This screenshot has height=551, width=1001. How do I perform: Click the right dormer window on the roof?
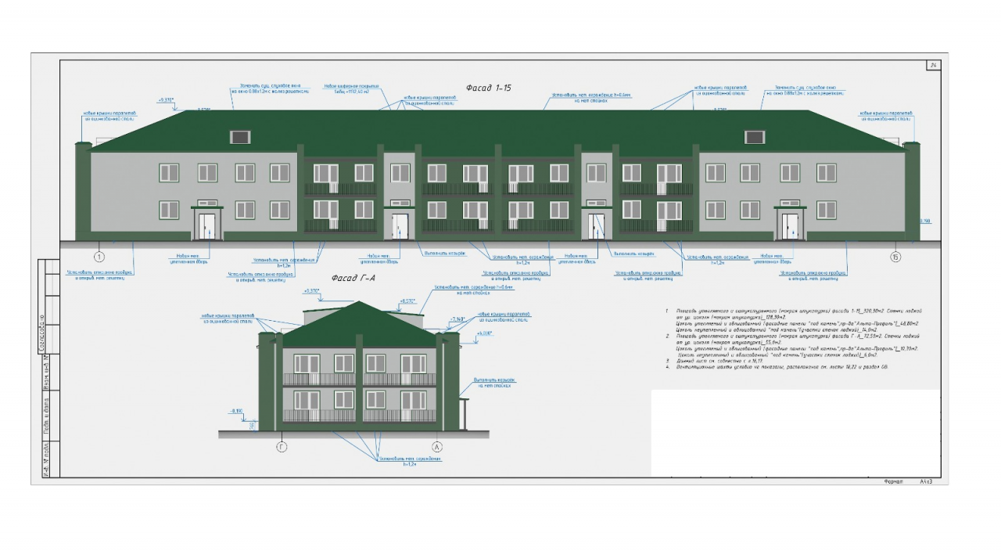click(754, 138)
